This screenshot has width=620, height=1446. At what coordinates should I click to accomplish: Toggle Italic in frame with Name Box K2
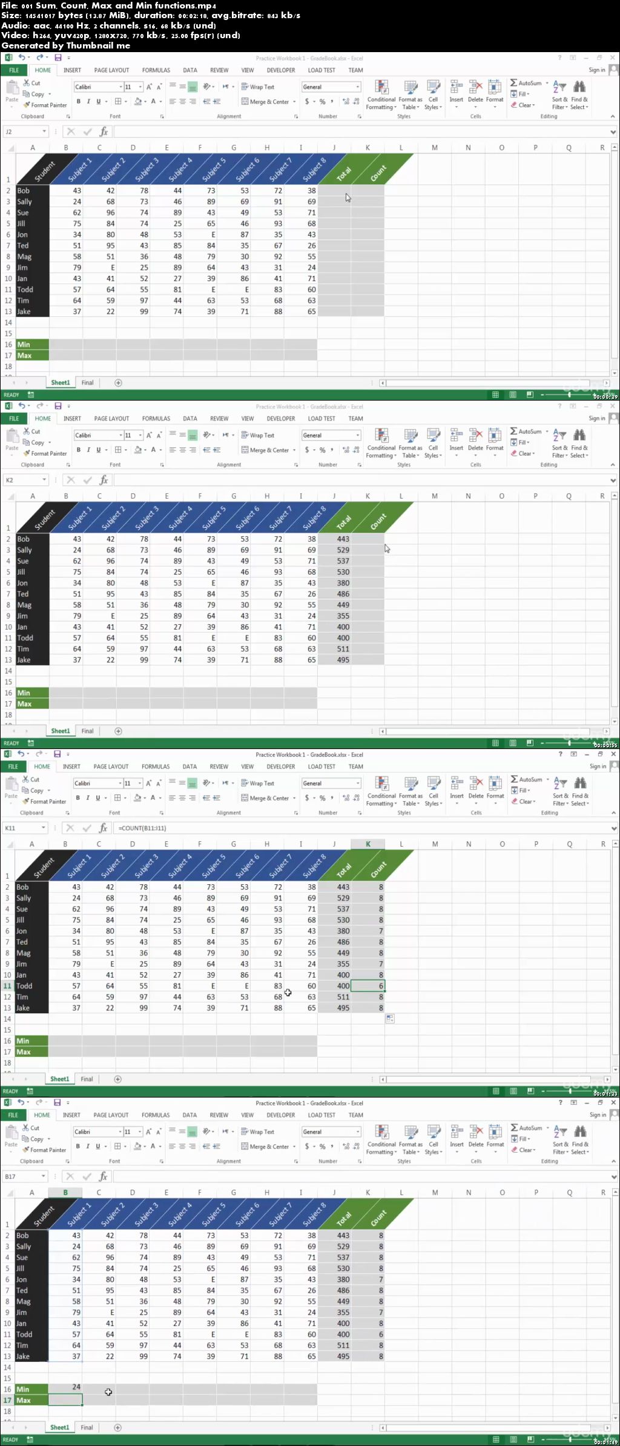click(x=88, y=450)
